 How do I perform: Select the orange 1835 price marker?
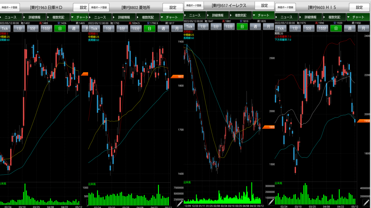point(268,127)
